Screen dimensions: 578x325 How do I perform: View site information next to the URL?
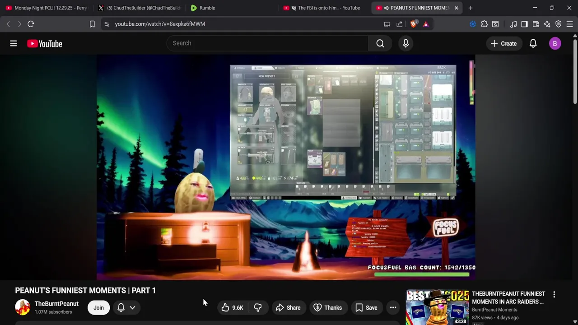coord(107,24)
